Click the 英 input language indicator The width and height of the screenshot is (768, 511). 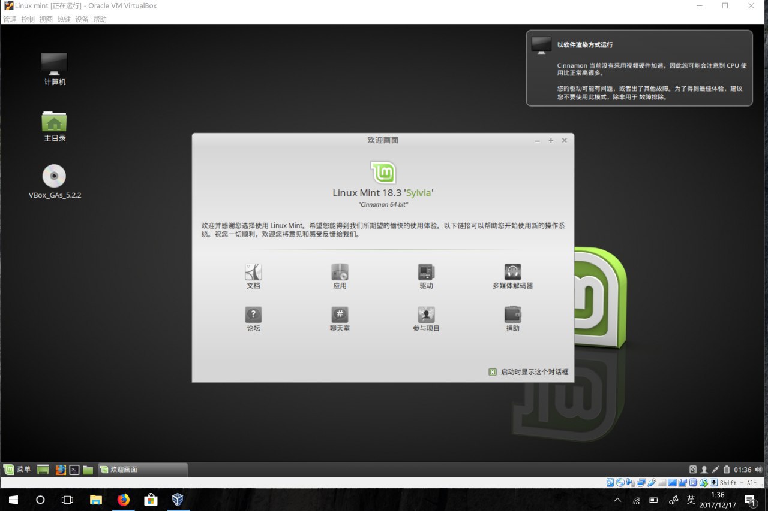pos(691,500)
